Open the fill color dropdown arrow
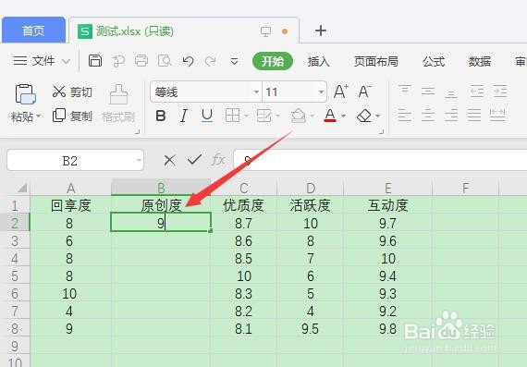 pos(313,116)
